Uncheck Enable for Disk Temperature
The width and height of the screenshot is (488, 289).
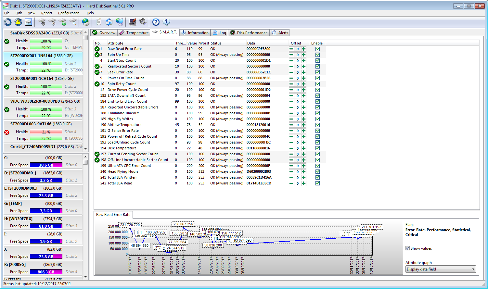(317, 148)
